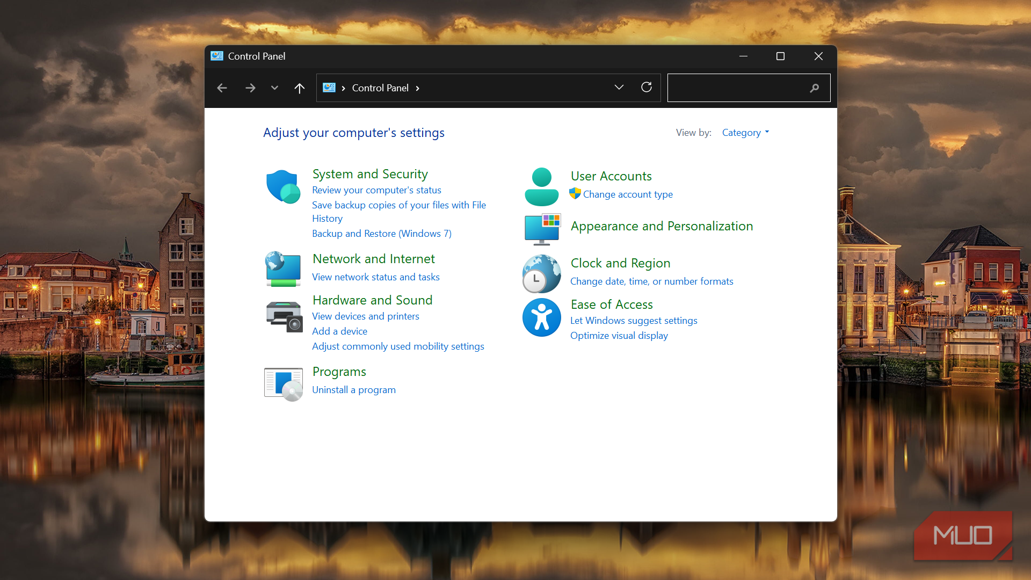Image resolution: width=1031 pixels, height=580 pixels.
Task: Expand chevron before Control Panel breadcrumb
Action: [x=343, y=88]
